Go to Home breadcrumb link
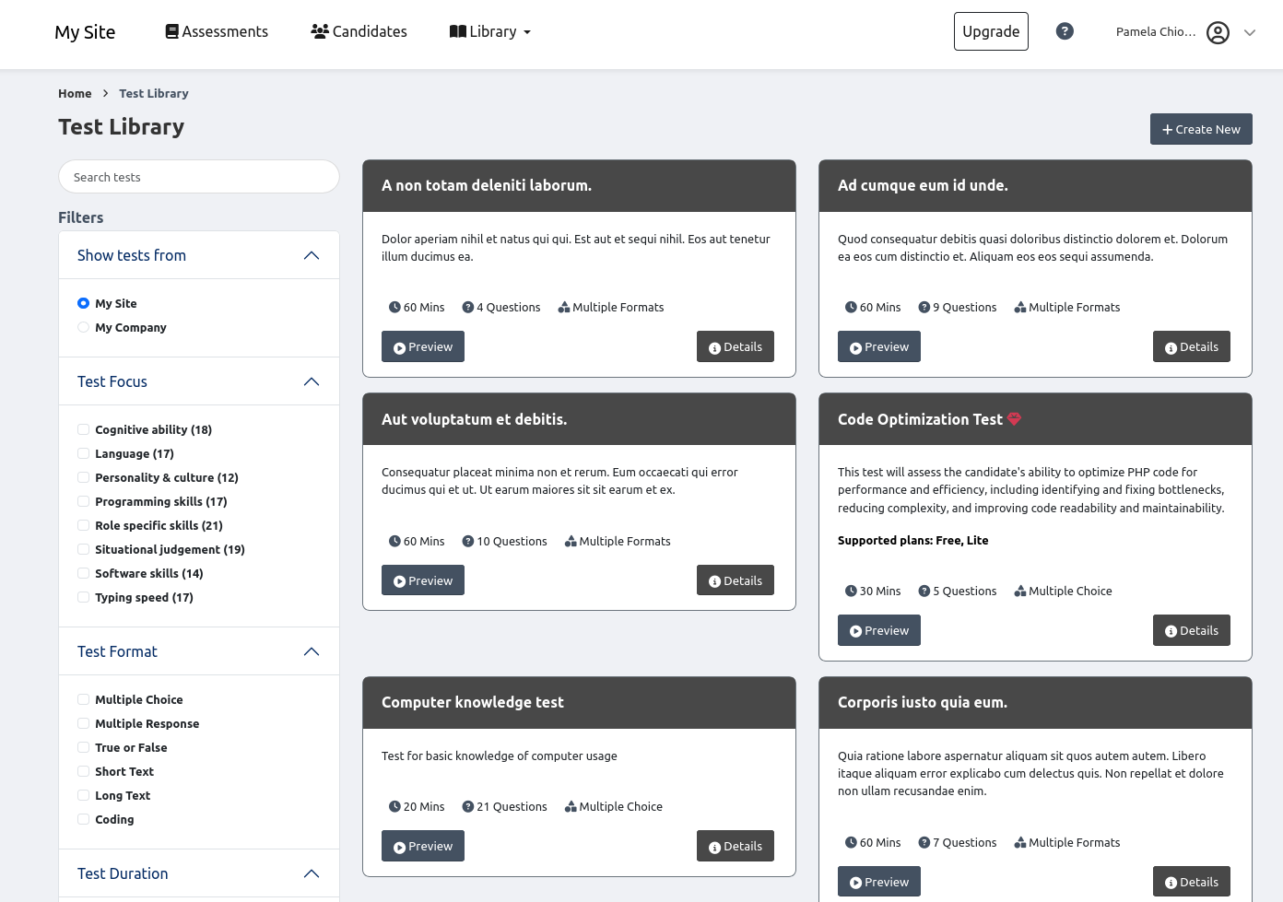Viewport: 1283px width, 902px height. [x=75, y=94]
